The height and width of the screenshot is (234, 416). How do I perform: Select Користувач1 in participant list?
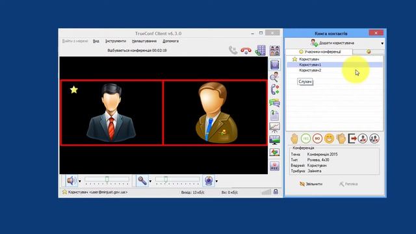pos(334,65)
